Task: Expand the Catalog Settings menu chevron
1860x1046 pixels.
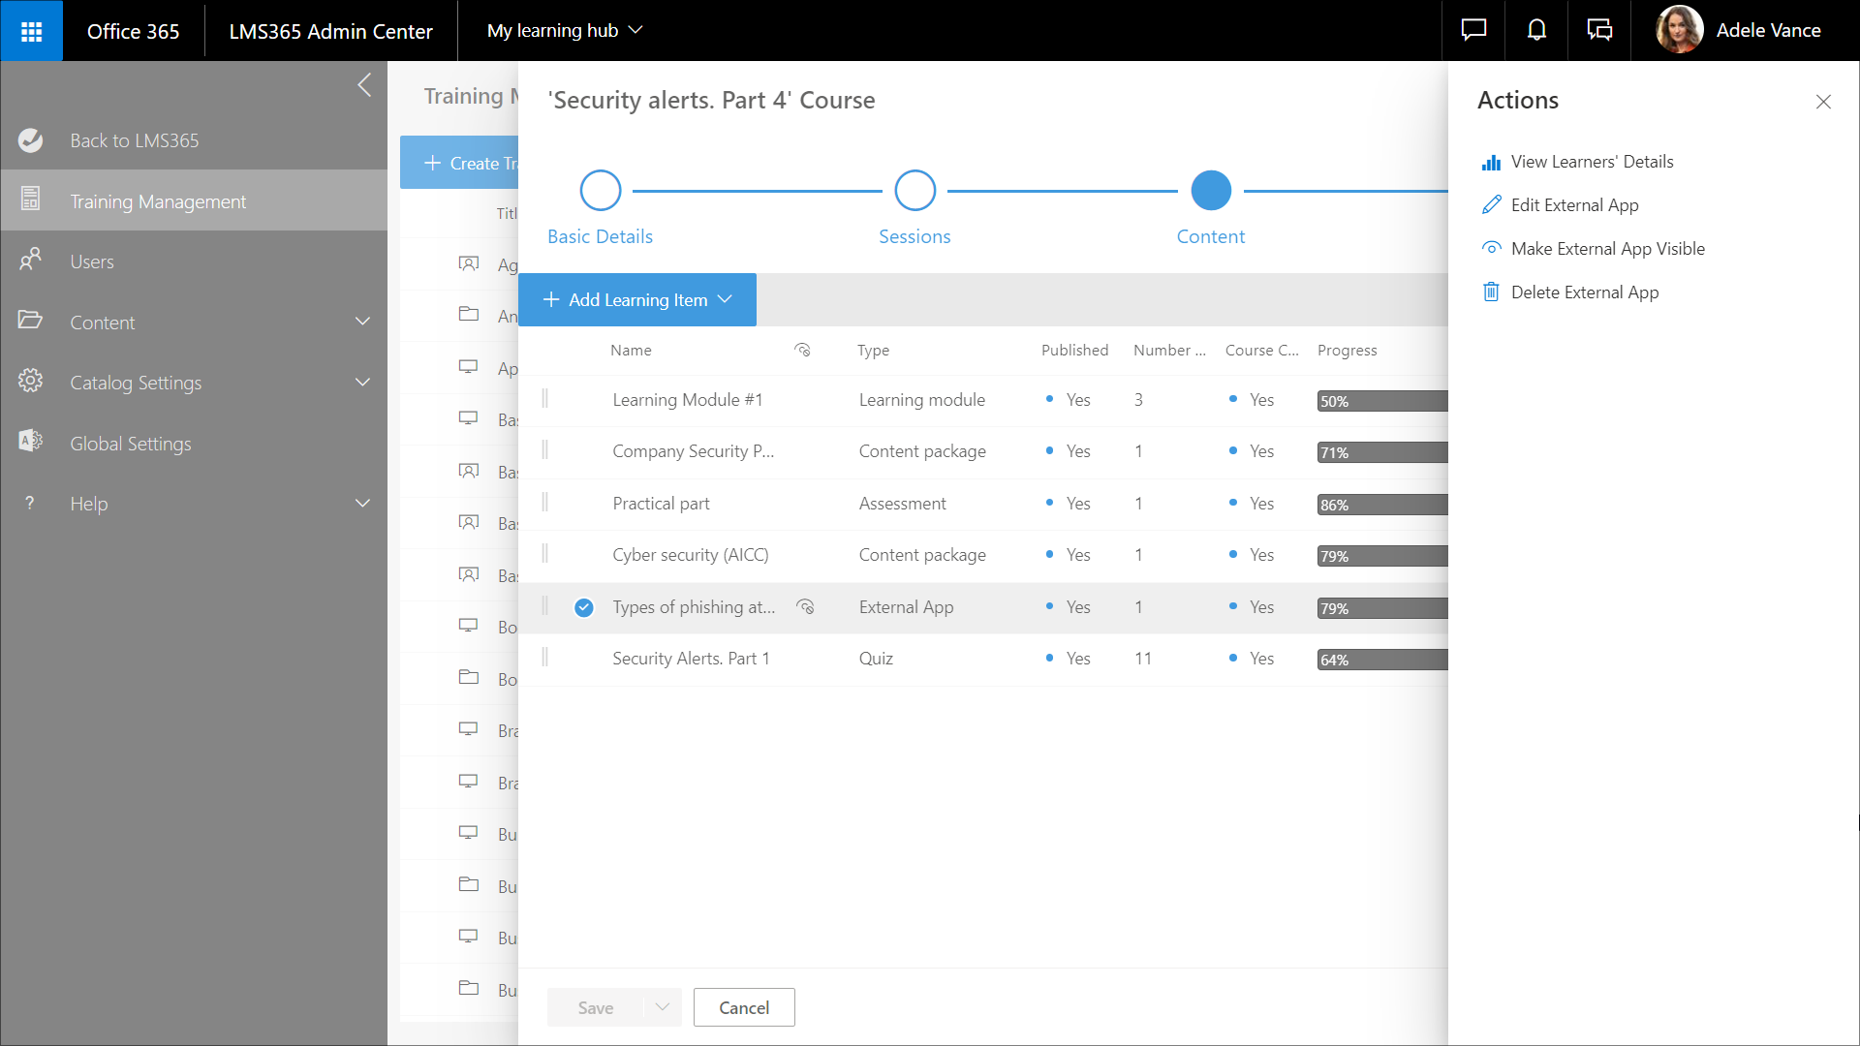Action: click(x=362, y=383)
